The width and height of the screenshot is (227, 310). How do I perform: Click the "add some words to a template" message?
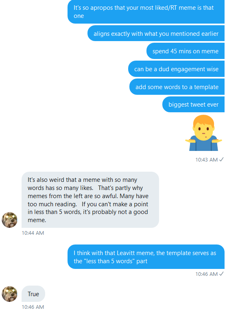[177, 87]
